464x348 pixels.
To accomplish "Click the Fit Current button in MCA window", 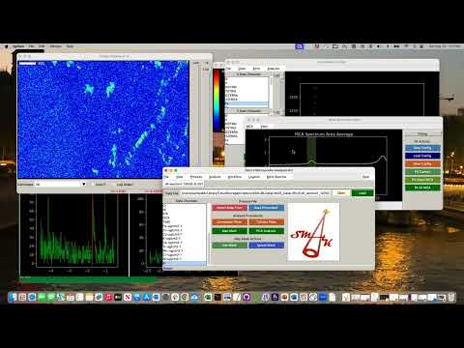I will [x=422, y=172].
